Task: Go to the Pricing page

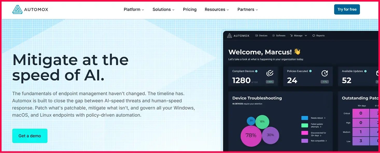Action: (190, 9)
